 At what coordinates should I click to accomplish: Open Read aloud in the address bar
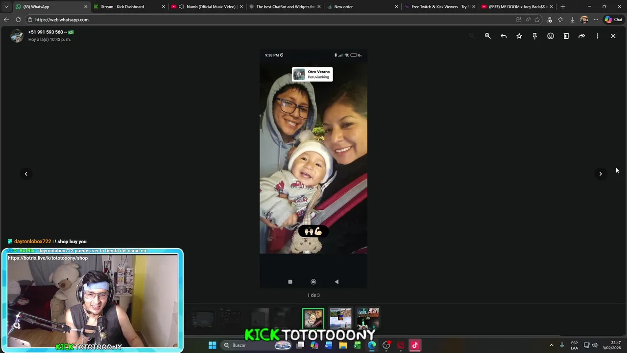[528, 20]
